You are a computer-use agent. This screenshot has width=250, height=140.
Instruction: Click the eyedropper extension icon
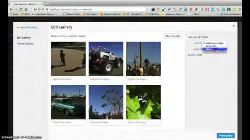[x=180, y=9]
